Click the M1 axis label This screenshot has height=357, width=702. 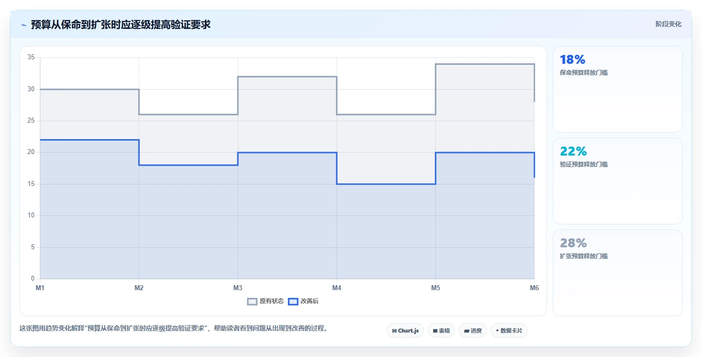click(x=40, y=288)
